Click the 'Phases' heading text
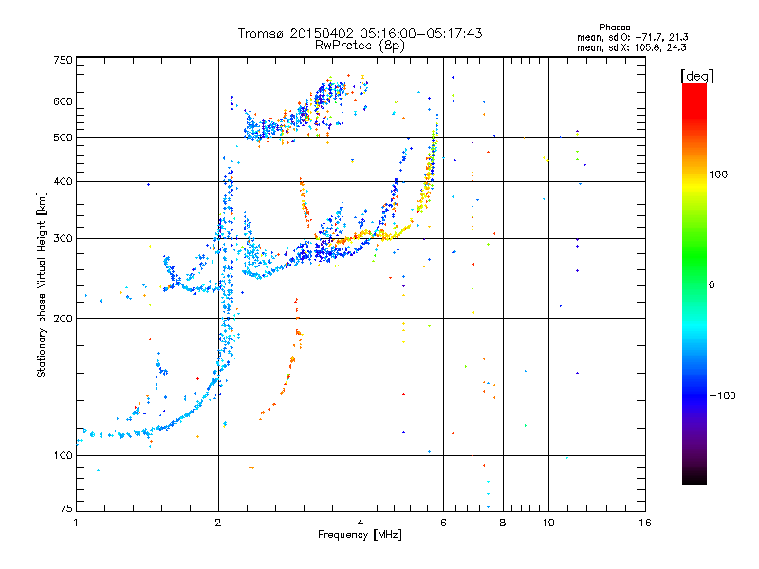 (x=614, y=28)
